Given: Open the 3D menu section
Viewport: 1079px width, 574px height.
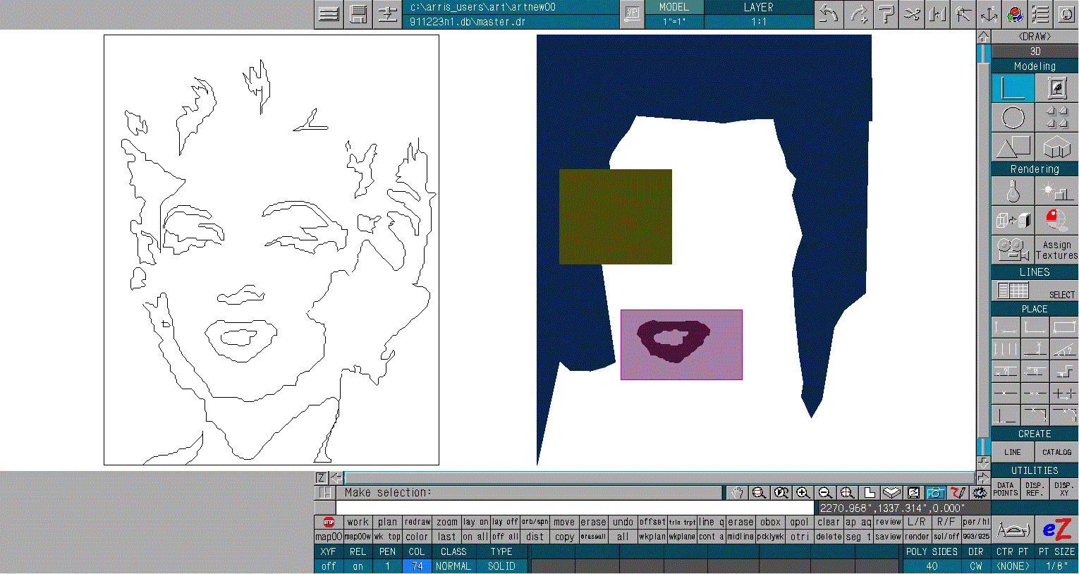Looking at the screenshot, I should [1035, 51].
